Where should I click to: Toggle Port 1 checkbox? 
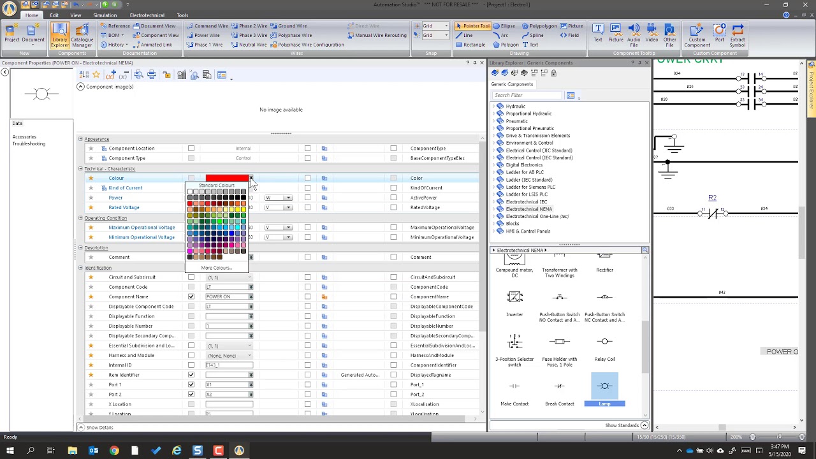(x=191, y=384)
